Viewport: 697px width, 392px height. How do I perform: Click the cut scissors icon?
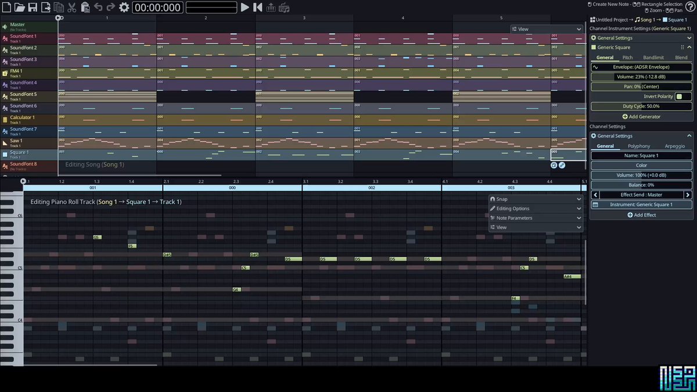tap(72, 8)
